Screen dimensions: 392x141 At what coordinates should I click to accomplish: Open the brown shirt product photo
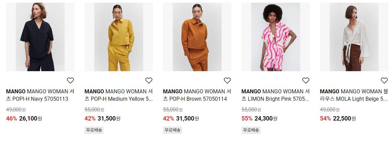click(197, 37)
